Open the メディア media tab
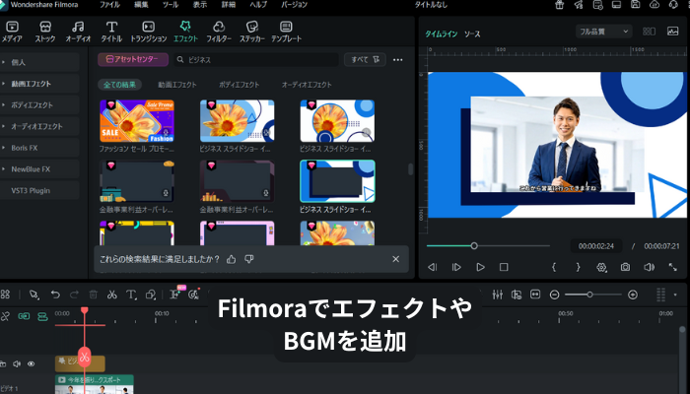 point(12,32)
